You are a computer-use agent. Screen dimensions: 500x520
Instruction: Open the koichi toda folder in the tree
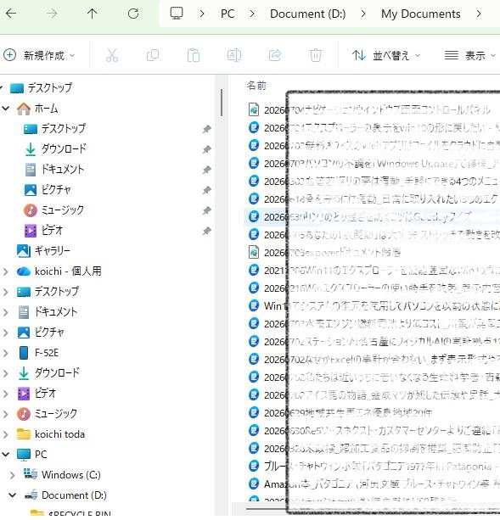51,434
